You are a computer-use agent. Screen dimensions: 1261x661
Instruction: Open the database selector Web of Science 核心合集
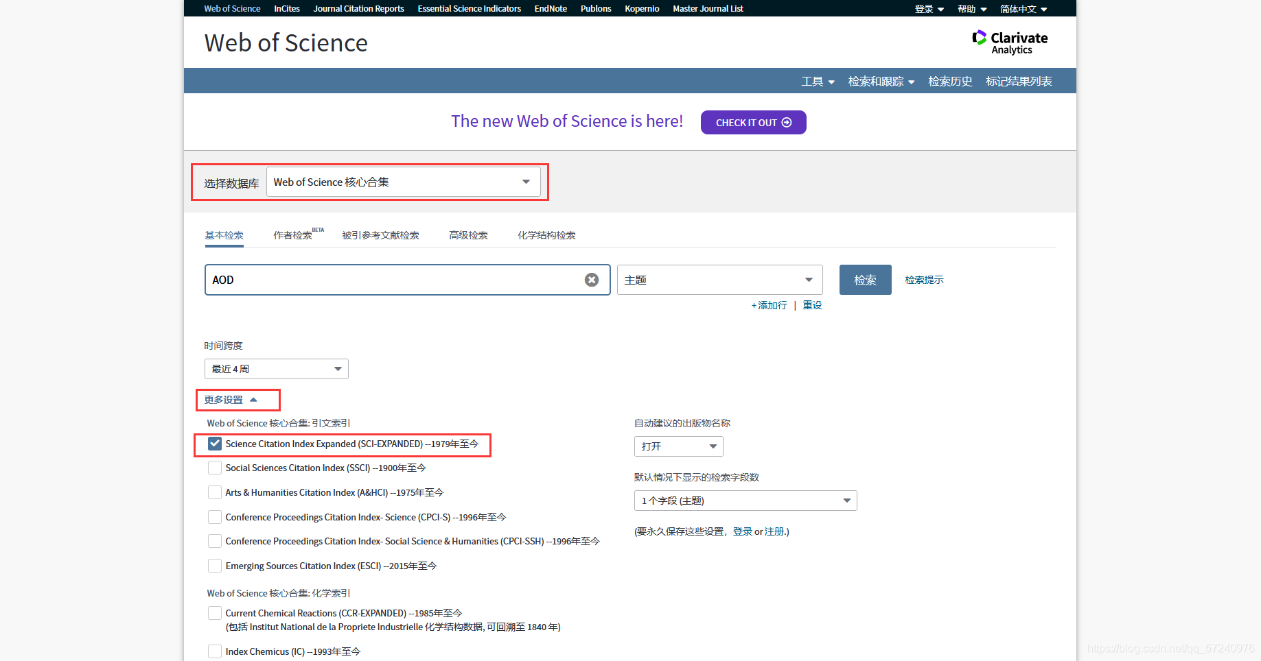(404, 182)
